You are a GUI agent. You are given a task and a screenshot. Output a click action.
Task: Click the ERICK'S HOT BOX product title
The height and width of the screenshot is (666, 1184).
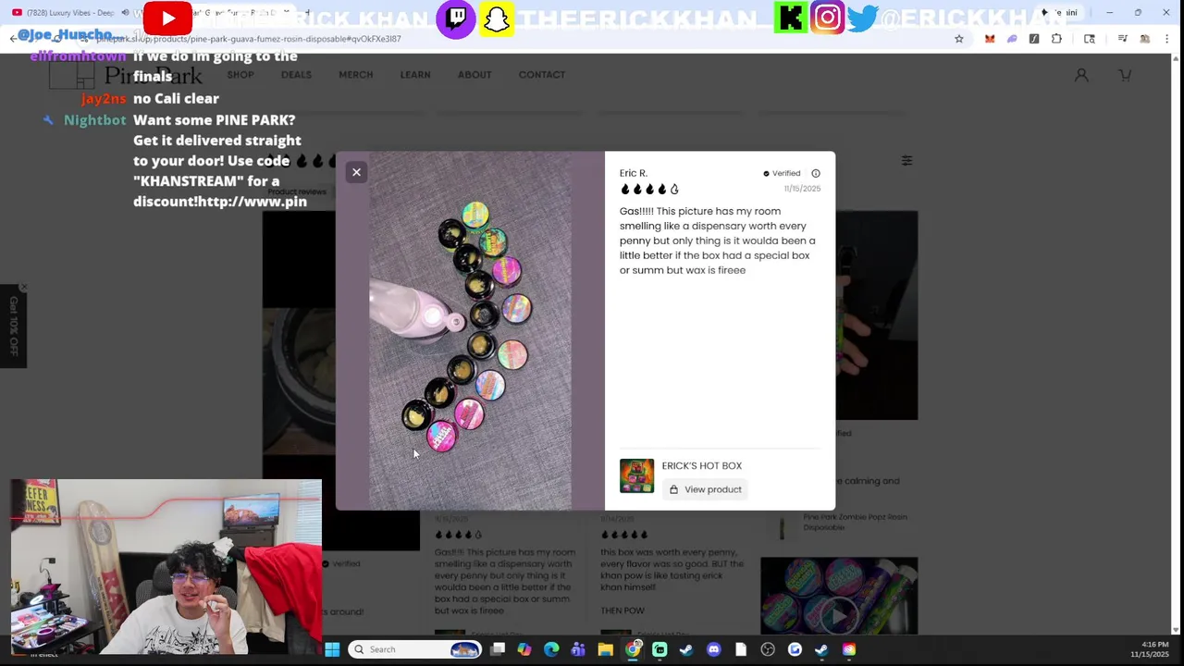coord(701,465)
